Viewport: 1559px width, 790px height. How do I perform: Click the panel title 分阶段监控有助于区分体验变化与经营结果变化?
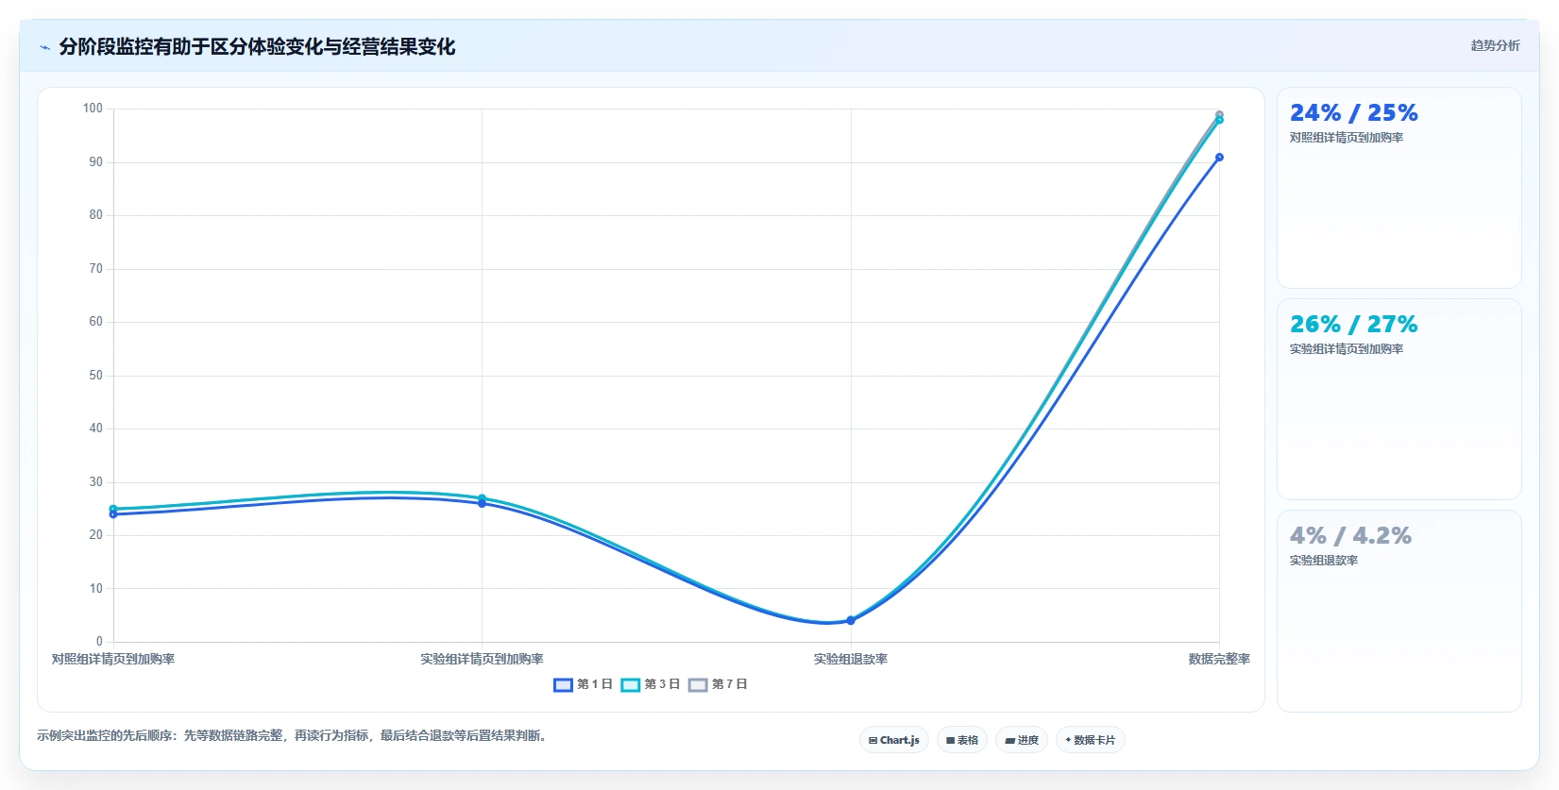tap(257, 46)
